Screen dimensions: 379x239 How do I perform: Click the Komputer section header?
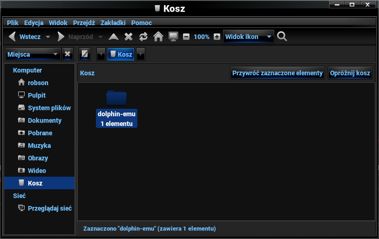[27, 70]
